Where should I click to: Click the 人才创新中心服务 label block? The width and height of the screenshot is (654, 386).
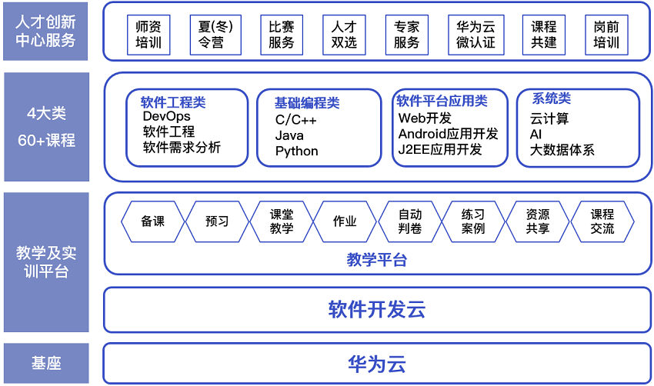click(x=45, y=32)
